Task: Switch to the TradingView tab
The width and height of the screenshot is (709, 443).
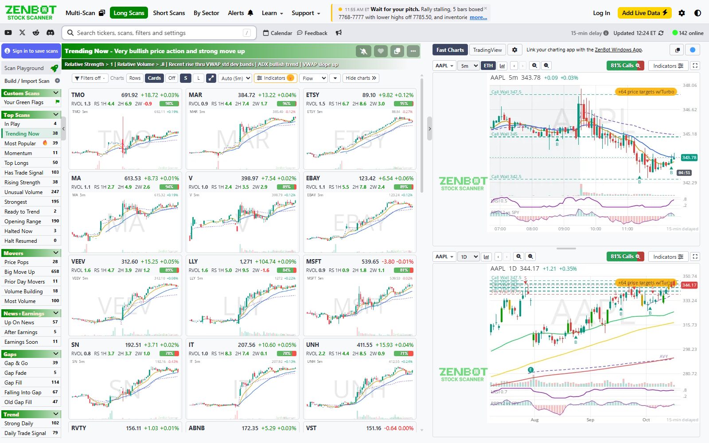Action: tap(487, 50)
